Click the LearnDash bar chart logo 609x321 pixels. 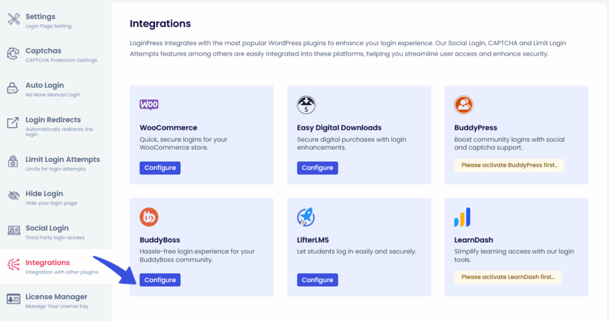point(462,217)
